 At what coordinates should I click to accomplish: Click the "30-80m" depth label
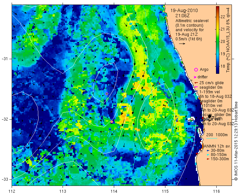tap(218, 150)
